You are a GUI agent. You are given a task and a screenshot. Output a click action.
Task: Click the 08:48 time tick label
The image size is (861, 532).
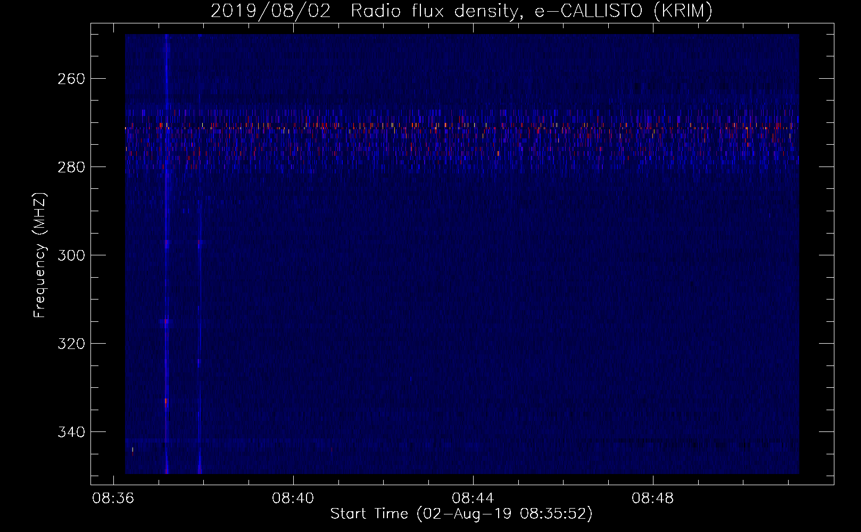[x=653, y=498]
